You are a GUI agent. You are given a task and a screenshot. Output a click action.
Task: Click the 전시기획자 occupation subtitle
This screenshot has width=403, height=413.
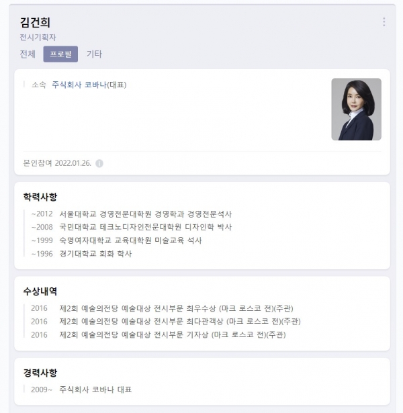click(38, 38)
